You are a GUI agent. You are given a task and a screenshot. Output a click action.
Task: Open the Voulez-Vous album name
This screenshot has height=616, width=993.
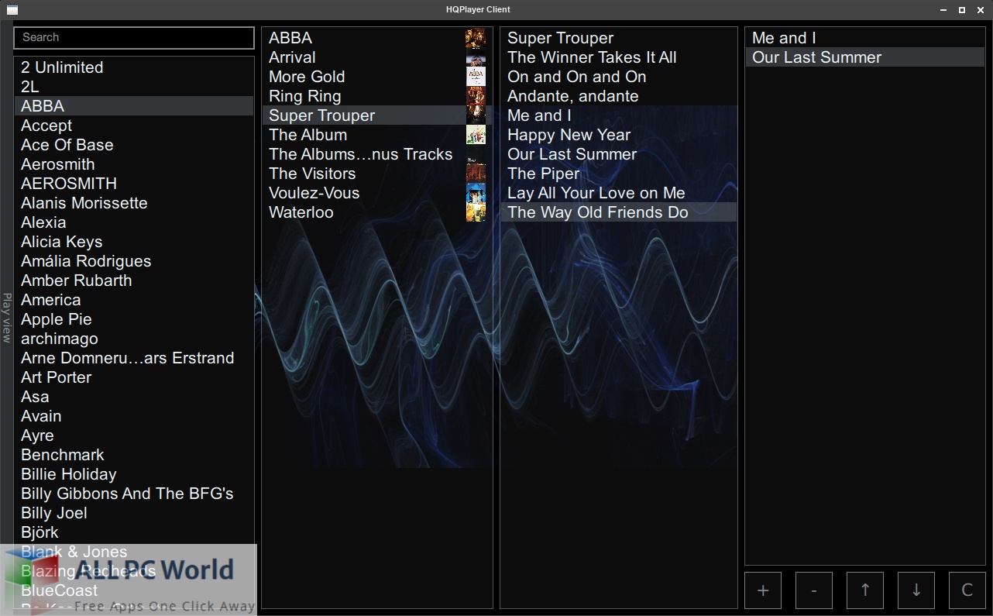(x=314, y=193)
